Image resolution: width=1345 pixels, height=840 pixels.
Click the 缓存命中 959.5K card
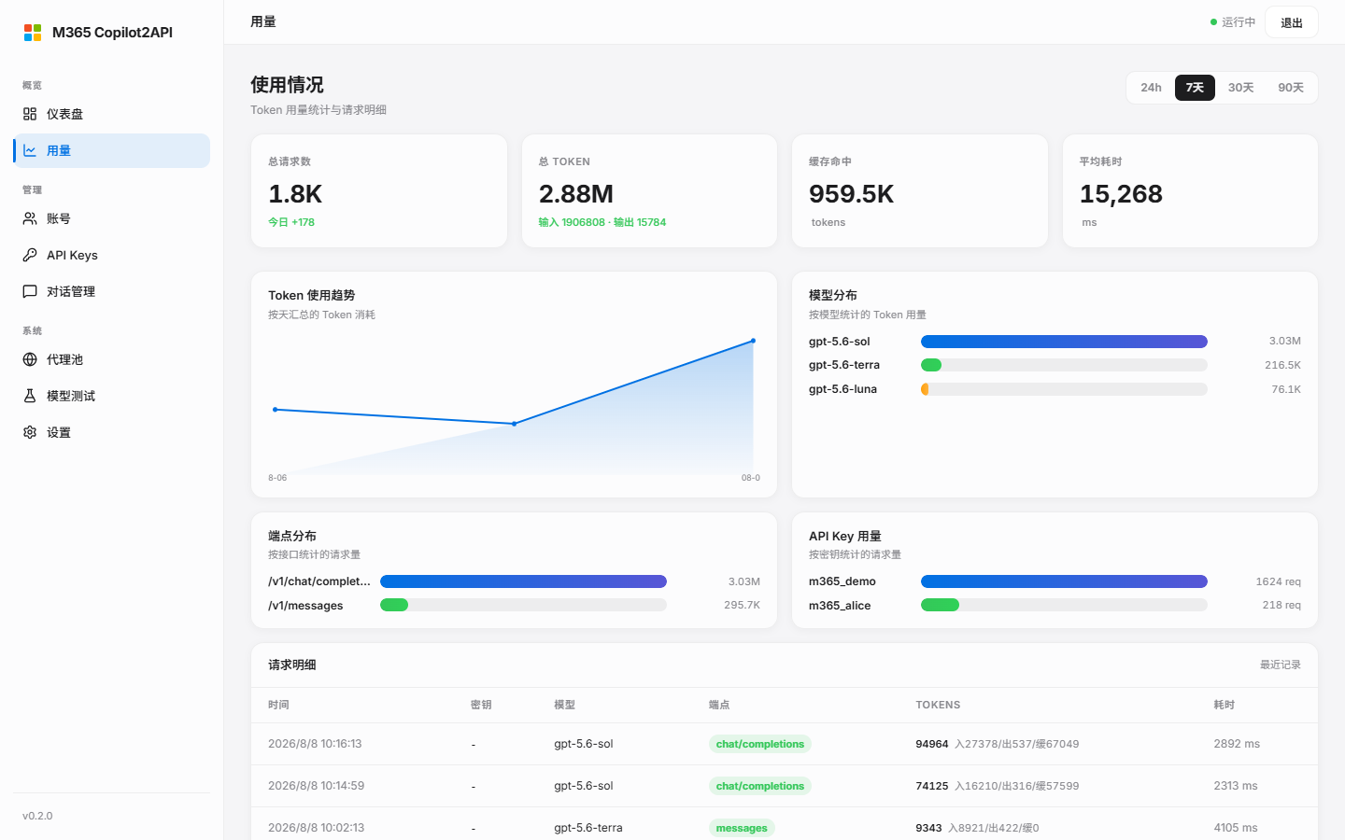pyautogui.click(x=920, y=191)
